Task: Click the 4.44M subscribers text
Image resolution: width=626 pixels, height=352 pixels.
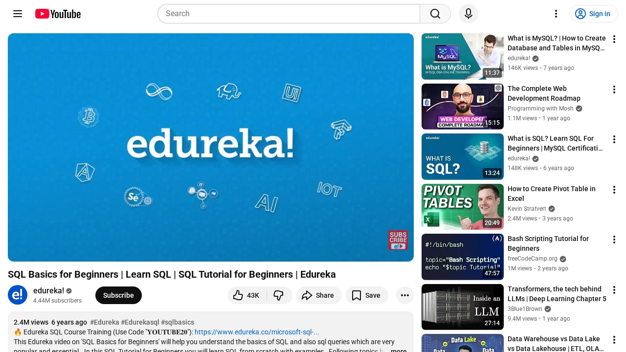Action: click(x=57, y=301)
